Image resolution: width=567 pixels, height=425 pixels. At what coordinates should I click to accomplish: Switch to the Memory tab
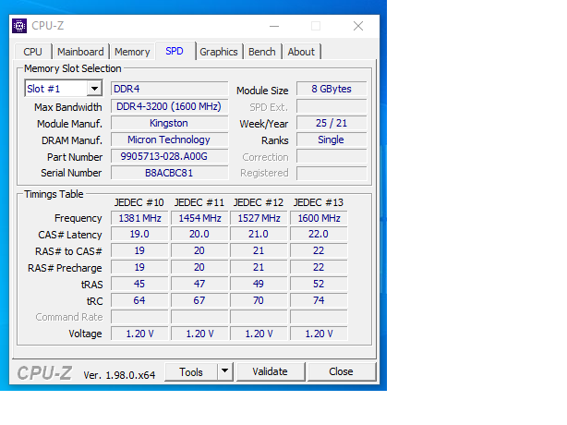pyautogui.click(x=132, y=52)
